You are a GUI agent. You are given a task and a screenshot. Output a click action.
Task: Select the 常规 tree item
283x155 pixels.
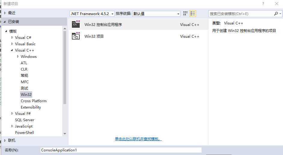(x=24, y=75)
